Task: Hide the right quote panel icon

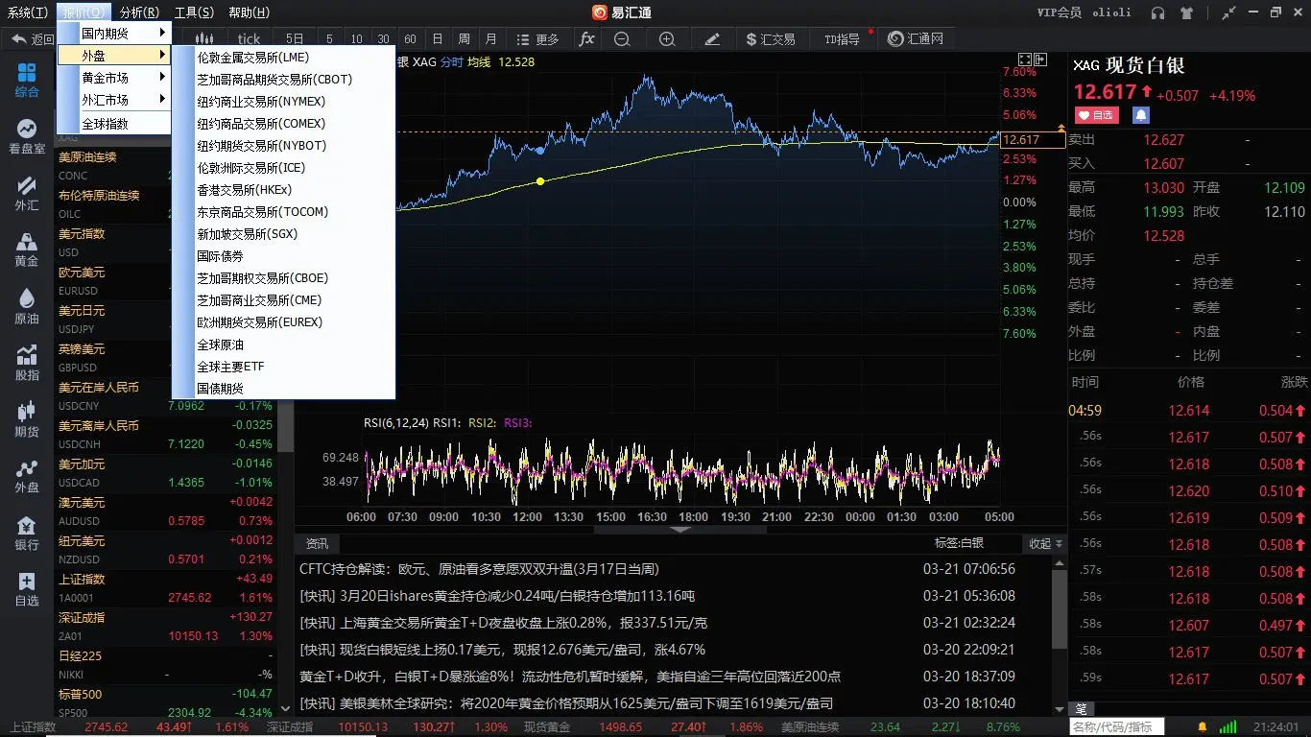Action: 1040,59
